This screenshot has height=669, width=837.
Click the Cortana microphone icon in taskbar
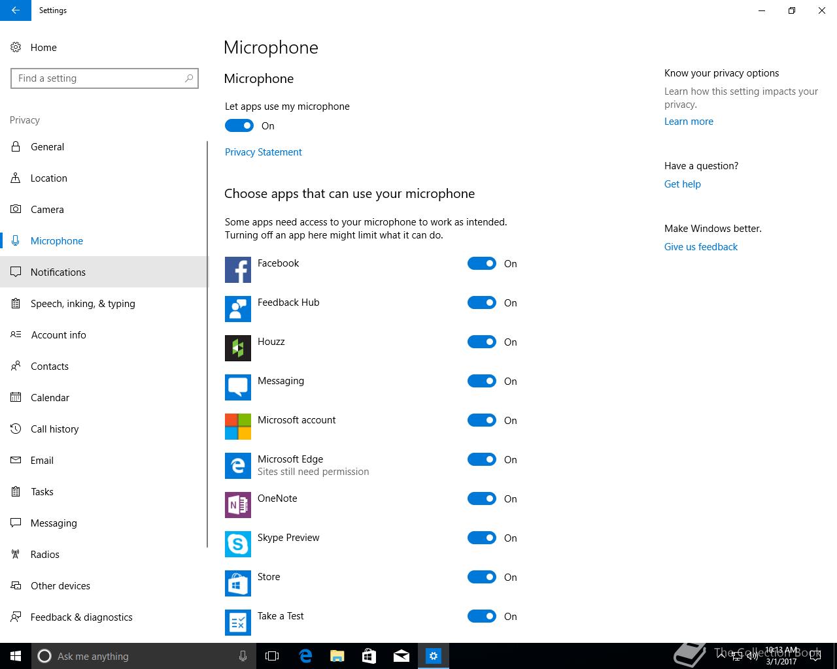click(x=243, y=656)
